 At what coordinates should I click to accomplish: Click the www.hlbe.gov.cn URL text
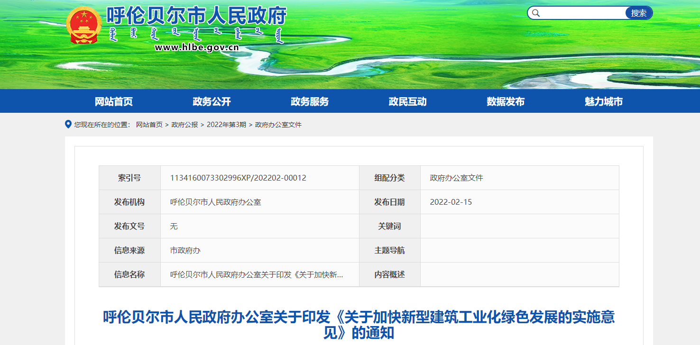[x=197, y=47]
